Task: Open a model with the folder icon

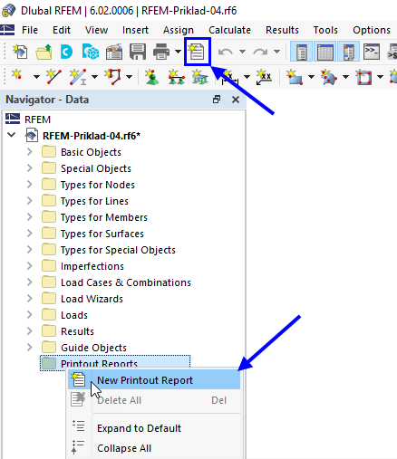Action: coord(44,52)
